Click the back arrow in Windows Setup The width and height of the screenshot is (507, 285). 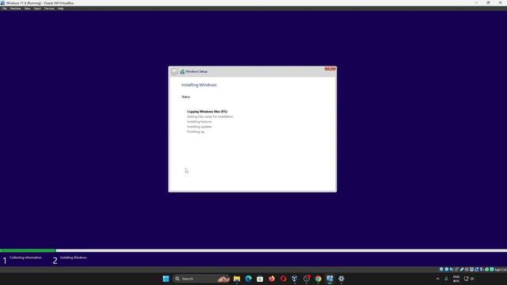coord(174,72)
